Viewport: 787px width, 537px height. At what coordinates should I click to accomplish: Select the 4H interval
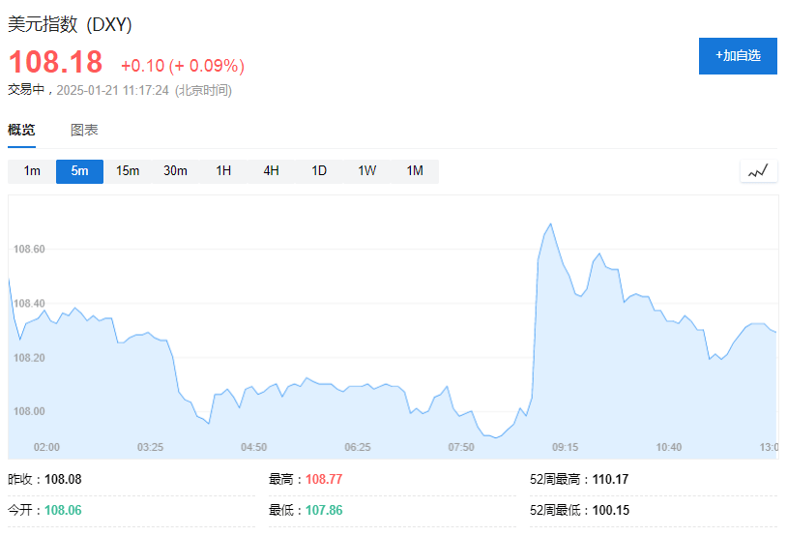(x=271, y=171)
